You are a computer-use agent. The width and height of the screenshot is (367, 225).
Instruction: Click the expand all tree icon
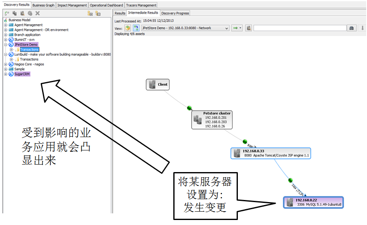point(90,13)
